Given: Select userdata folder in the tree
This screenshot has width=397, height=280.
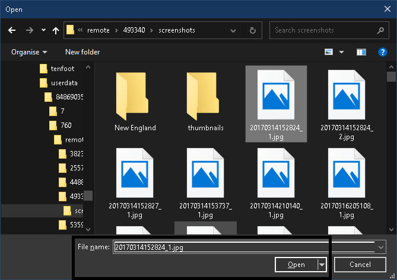Looking at the screenshot, I should tap(59, 83).
